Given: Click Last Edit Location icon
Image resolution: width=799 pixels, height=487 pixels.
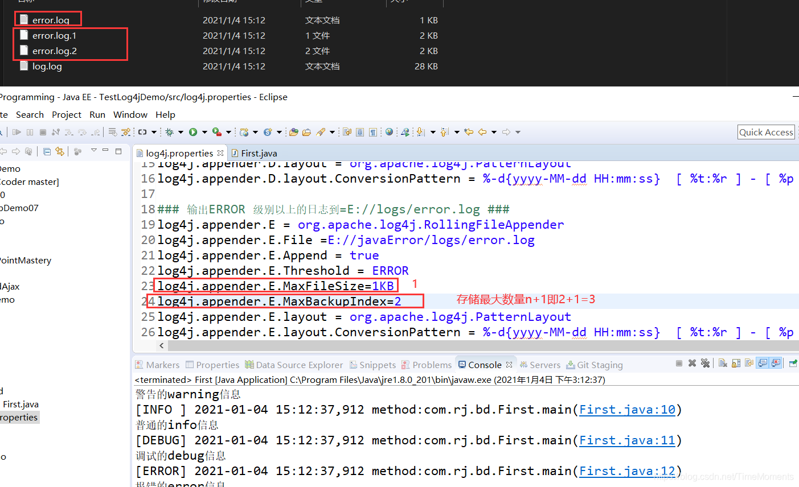Looking at the screenshot, I should click(x=468, y=132).
